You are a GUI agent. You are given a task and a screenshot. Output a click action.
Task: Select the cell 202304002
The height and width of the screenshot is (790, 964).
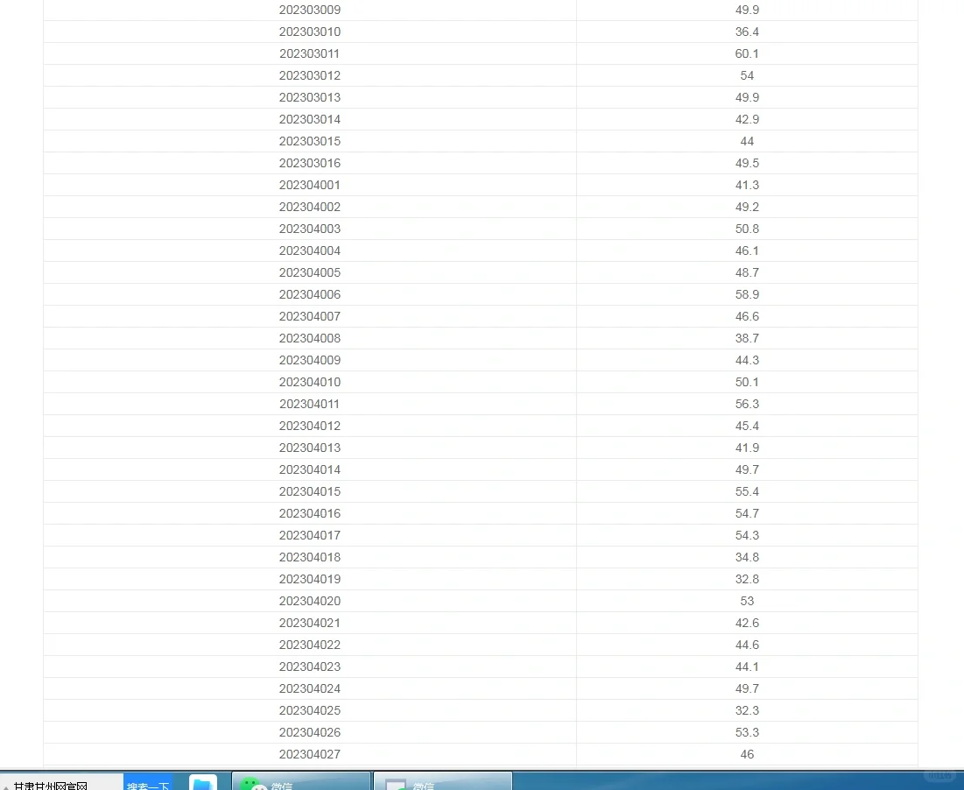pyautogui.click(x=310, y=208)
